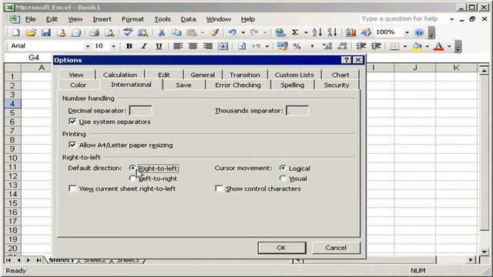
Task: Enable Show control characters checkbox
Action: pyautogui.click(x=219, y=189)
